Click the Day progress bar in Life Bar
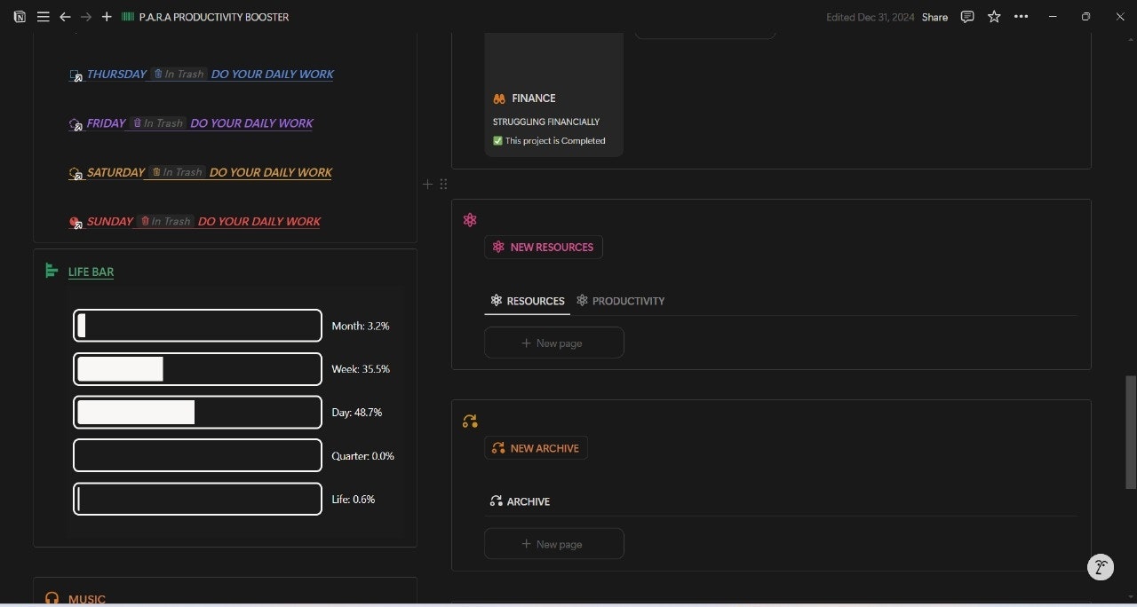 click(197, 412)
